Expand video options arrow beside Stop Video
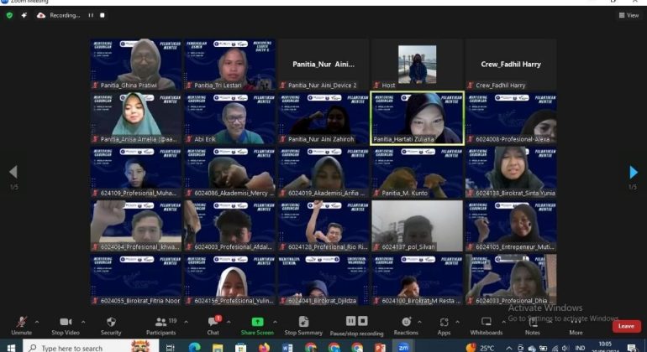Screen dimensions: 647x352 coord(83,322)
